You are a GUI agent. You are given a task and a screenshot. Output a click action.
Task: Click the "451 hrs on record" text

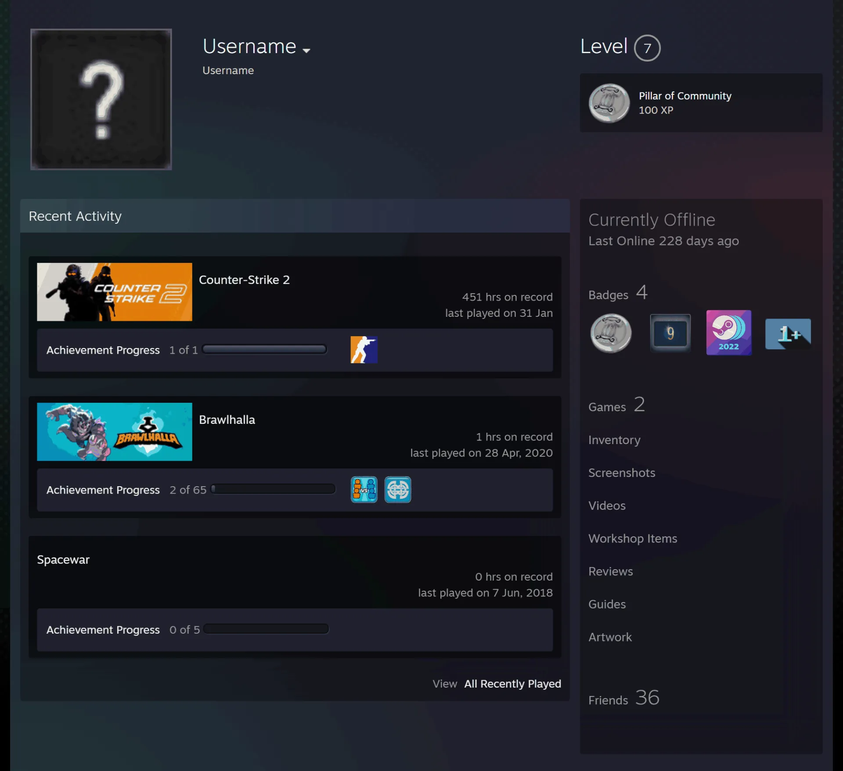(507, 297)
